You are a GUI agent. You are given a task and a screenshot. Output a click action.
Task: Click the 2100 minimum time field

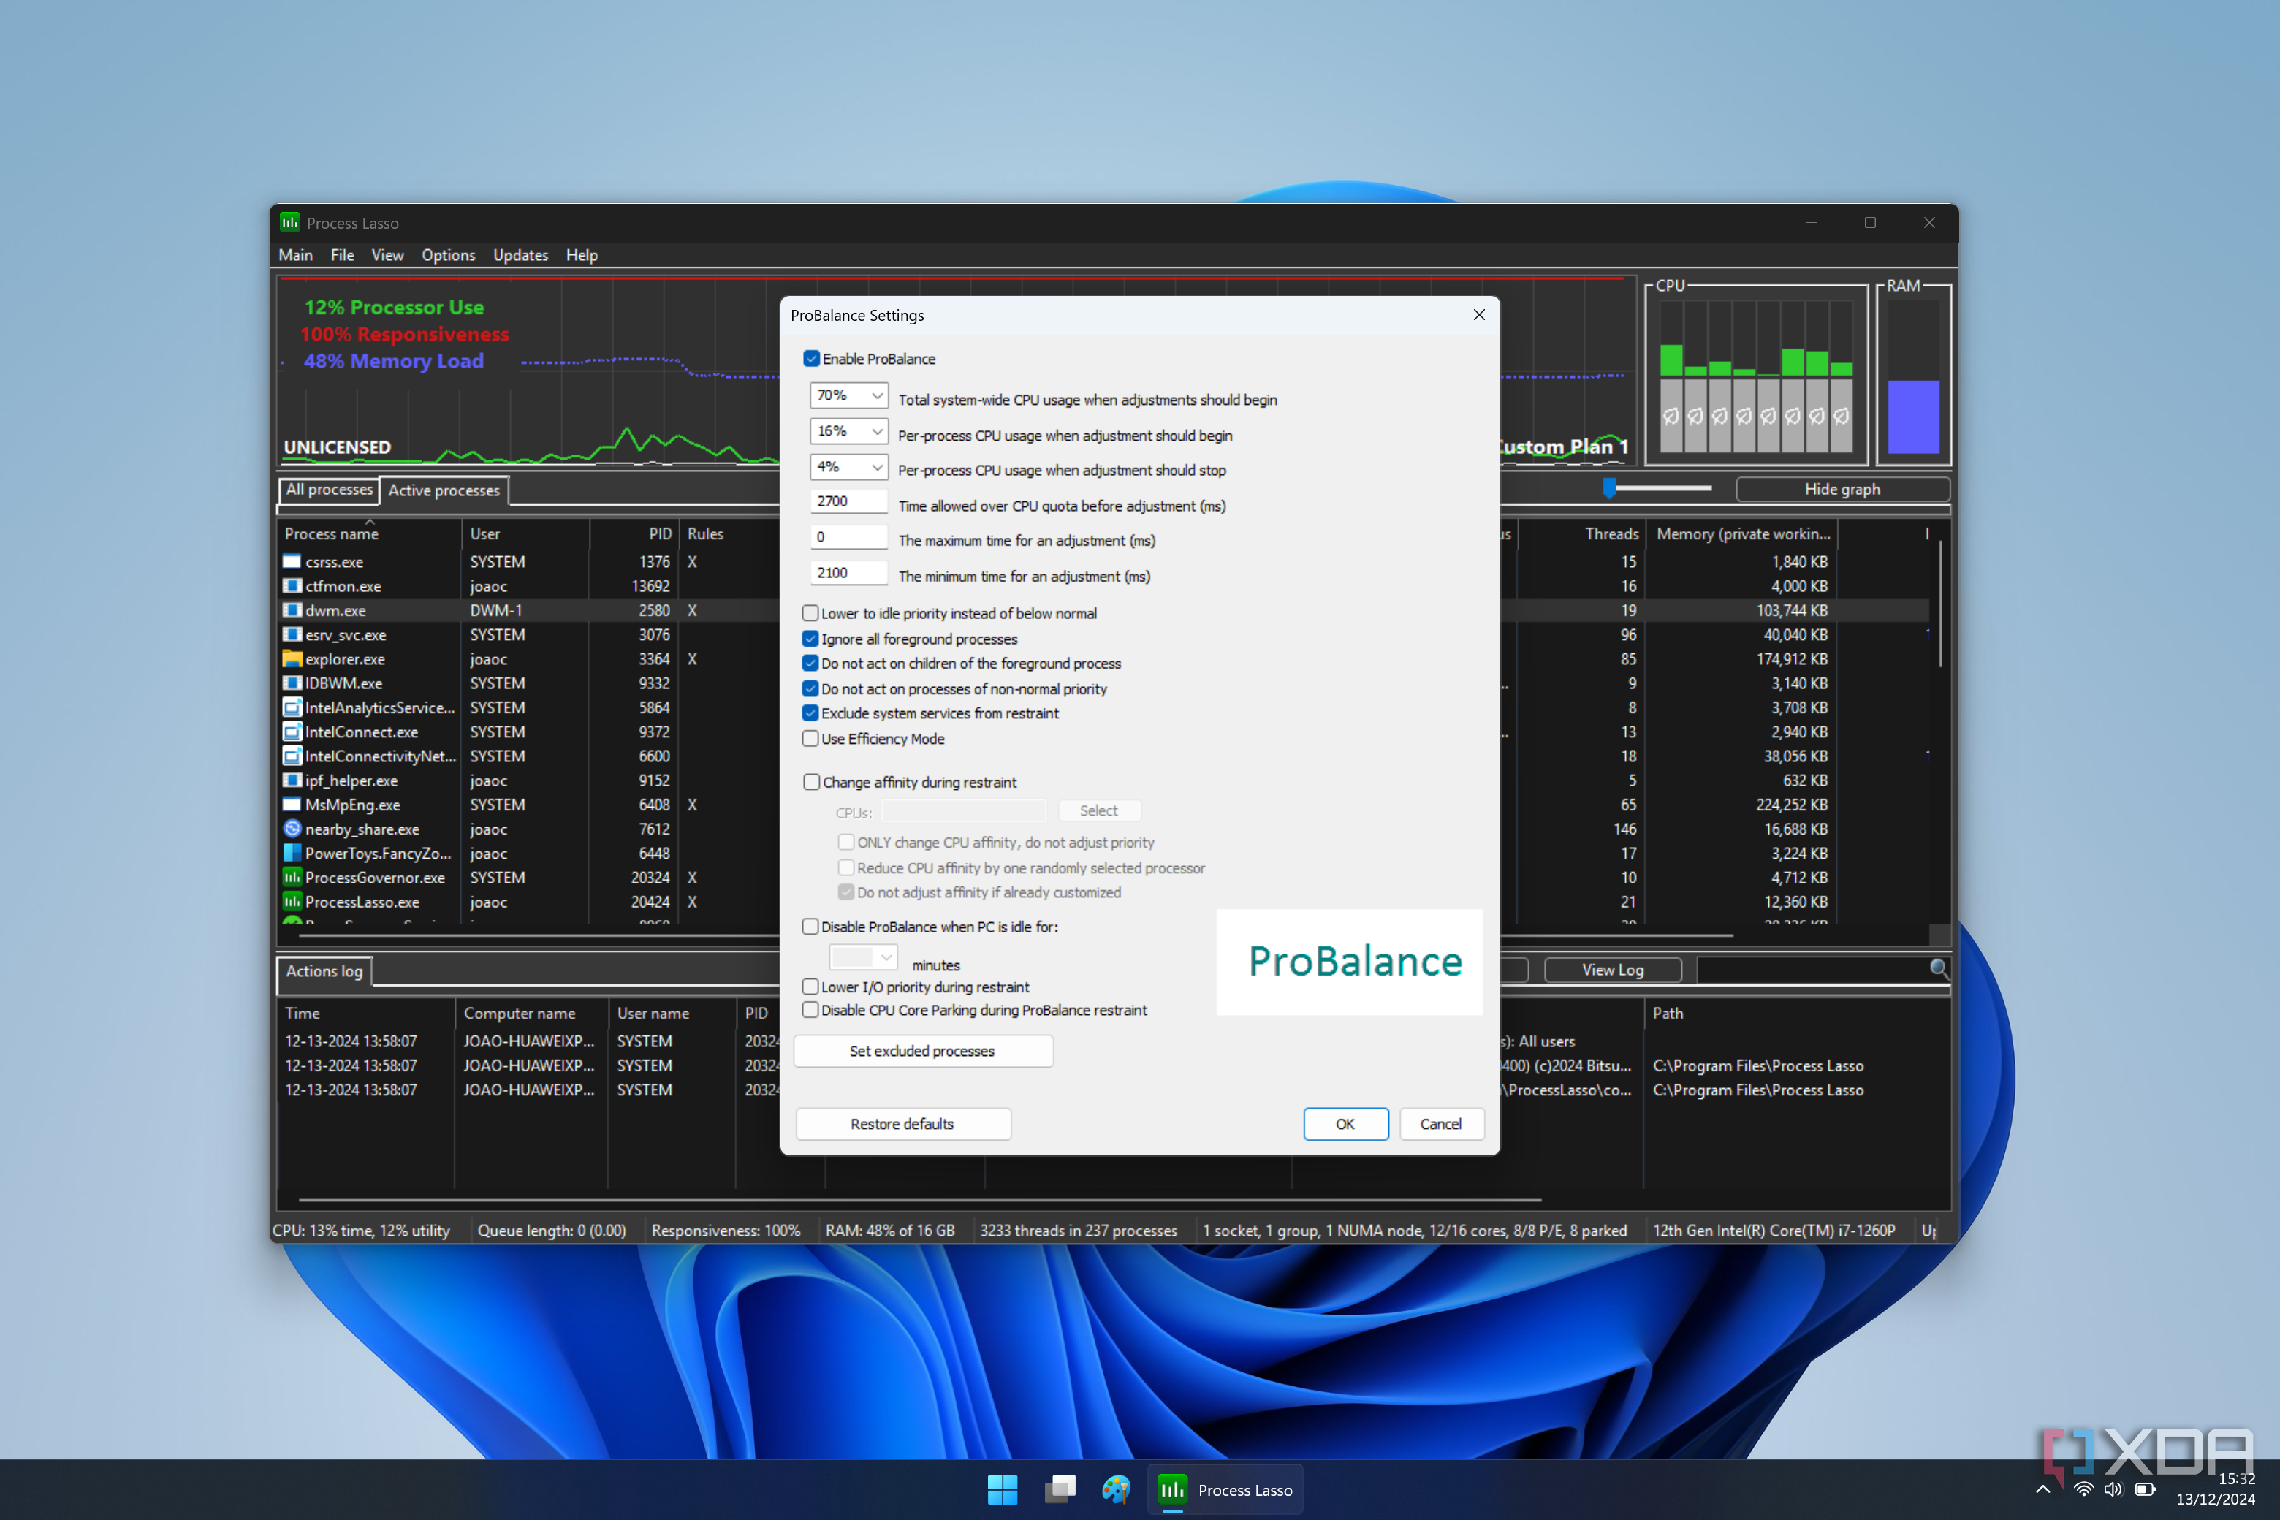(x=848, y=573)
